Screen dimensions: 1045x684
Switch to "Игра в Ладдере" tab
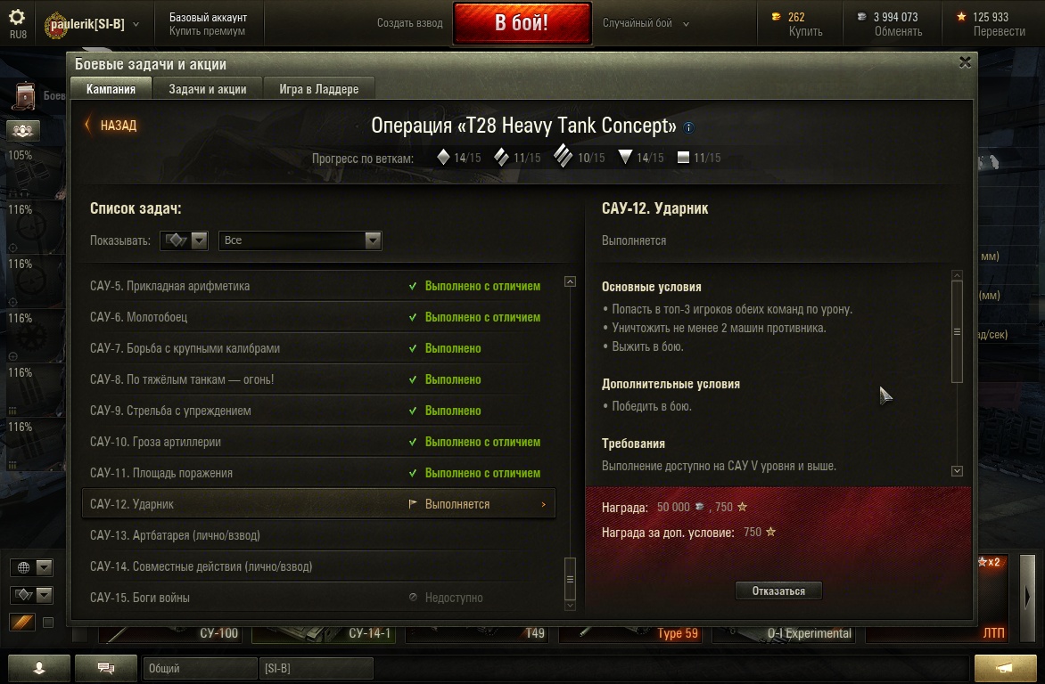[x=318, y=88]
